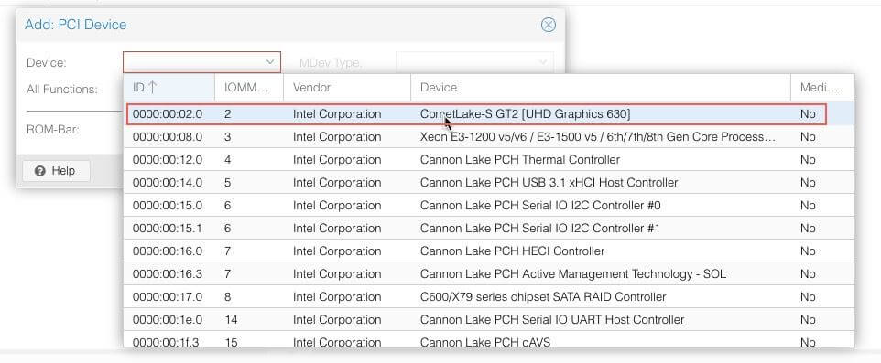Pick Cannon Lake PCH USB 3.1 xHCI Host Controller
Viewport: 881px width, 363px height.
[x=489, y=183]
